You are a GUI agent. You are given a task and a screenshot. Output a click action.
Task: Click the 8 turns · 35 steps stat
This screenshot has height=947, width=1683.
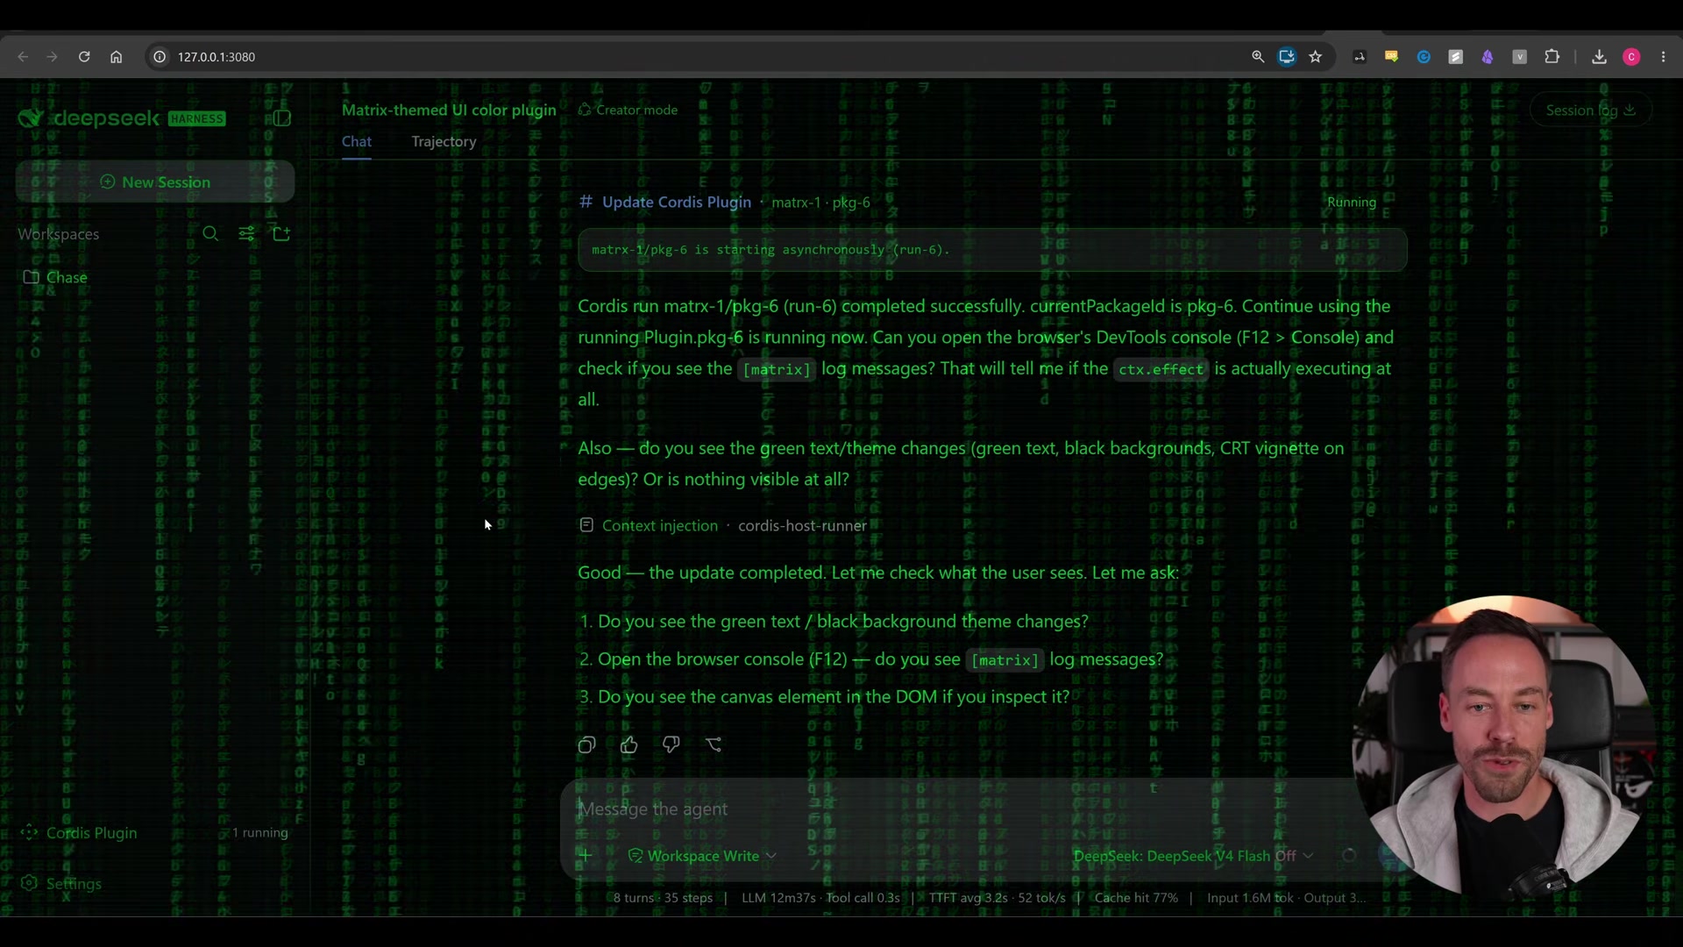click(x=663, y=898)
